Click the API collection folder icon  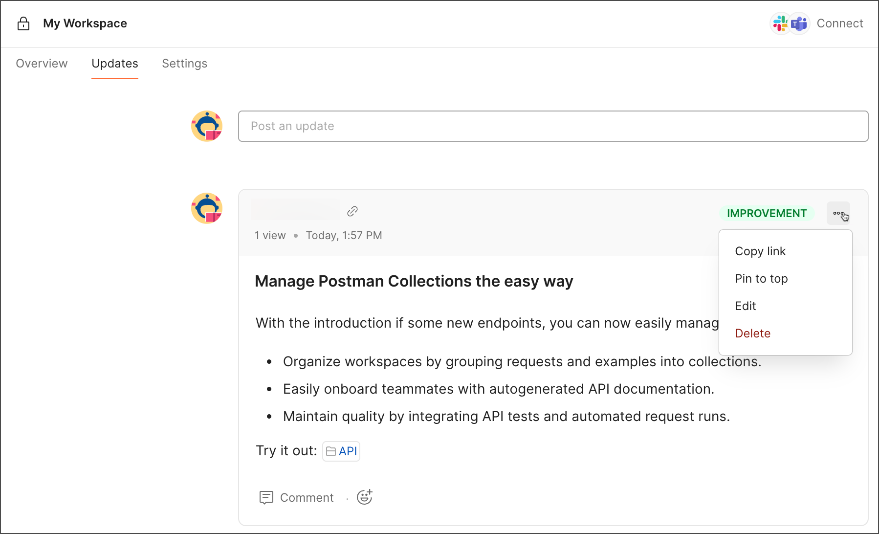331,451
